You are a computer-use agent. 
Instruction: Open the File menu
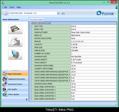(6, 7)
